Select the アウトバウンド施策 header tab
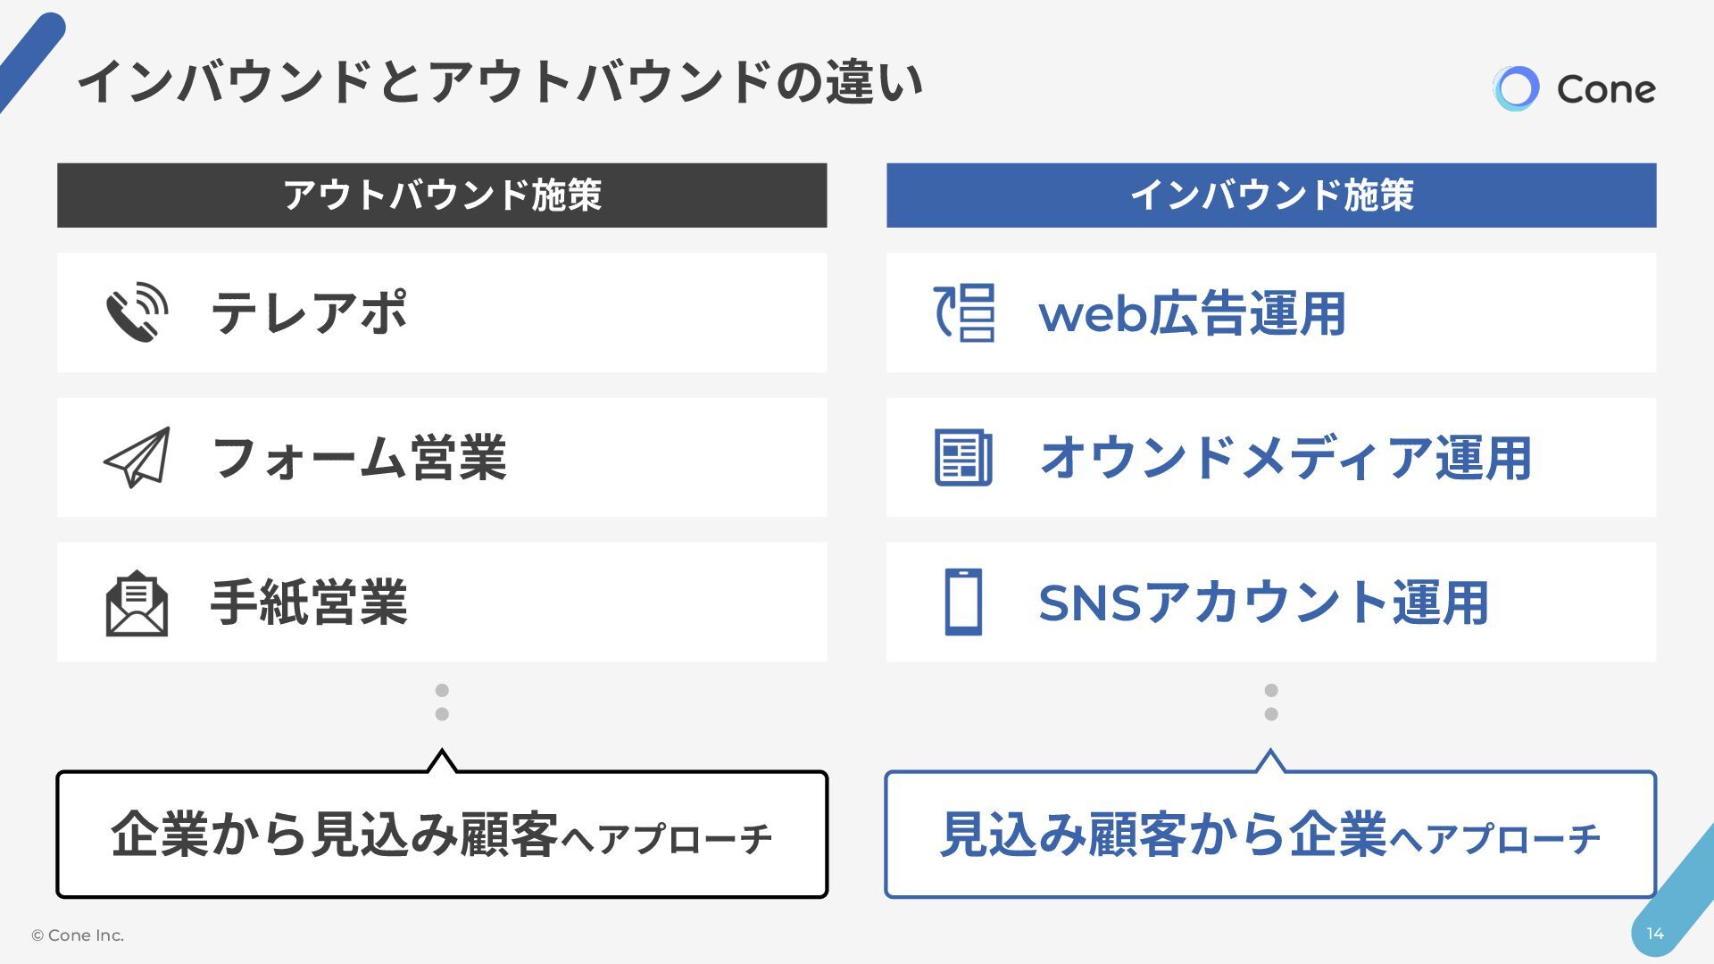The image size is (1714, 964). (442, 195)
